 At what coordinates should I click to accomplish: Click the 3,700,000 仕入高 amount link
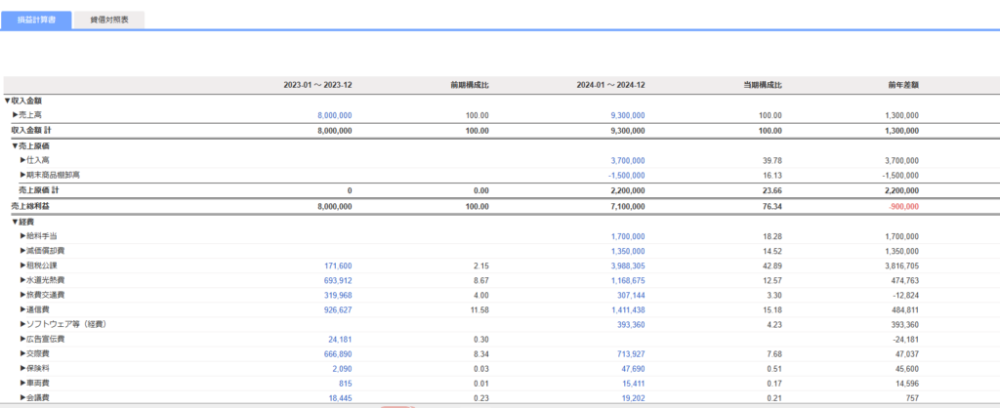tap(627, 160)
